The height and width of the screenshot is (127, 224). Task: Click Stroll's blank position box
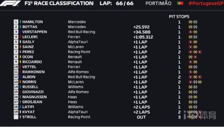tap(16, 117)
